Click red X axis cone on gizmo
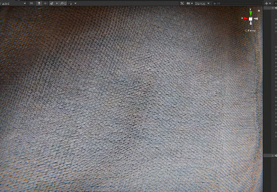The image size is (277, 192). pos(246,18)
